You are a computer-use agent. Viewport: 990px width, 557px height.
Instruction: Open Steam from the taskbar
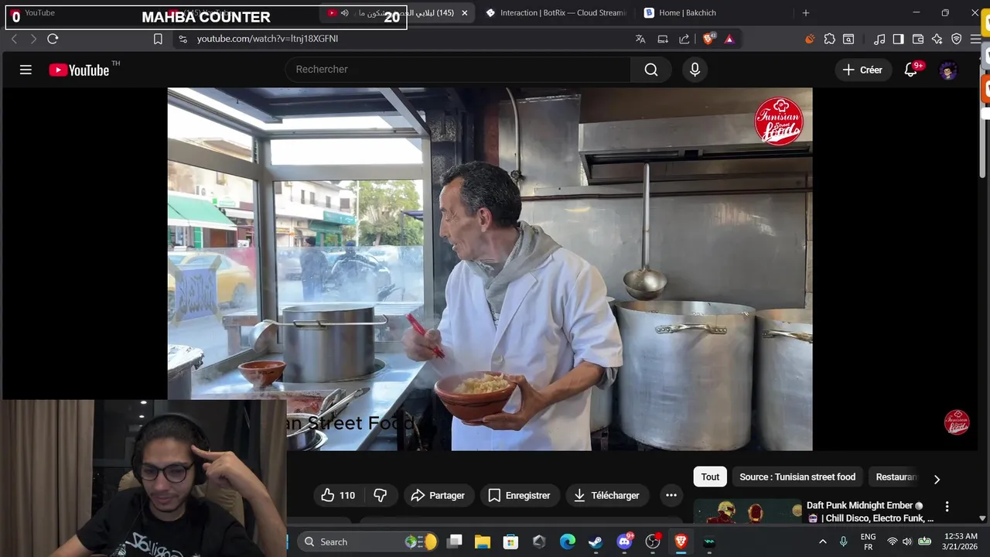(596, 542)
